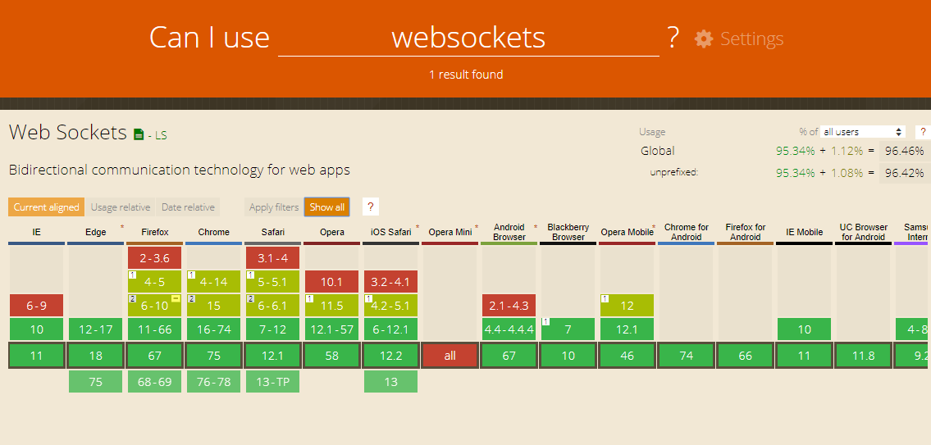
Task: Click the yellow prefix flag on Firefox 6-10
Action: point(176,298)
